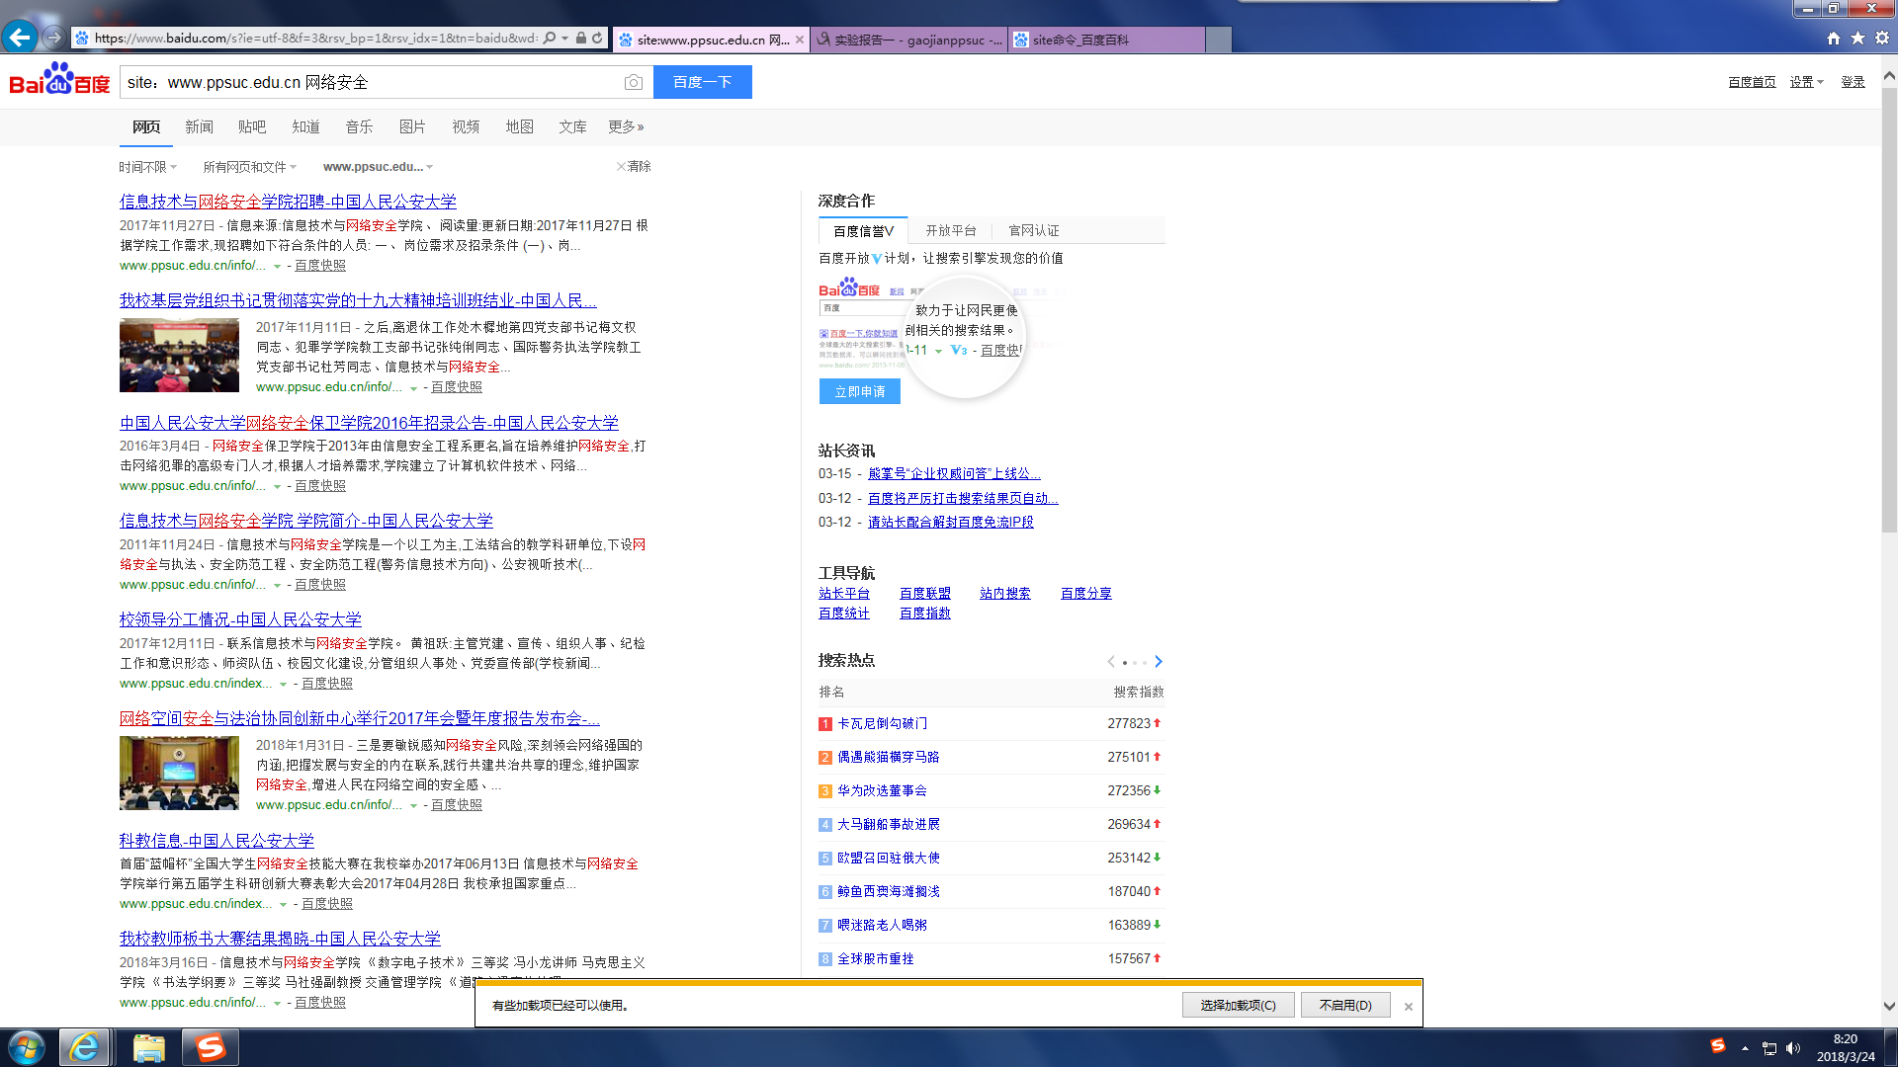Viewport: 1898px width, 1067px height.
Task: Select the 开放平台 tab
Action: (x=950, y=230)
